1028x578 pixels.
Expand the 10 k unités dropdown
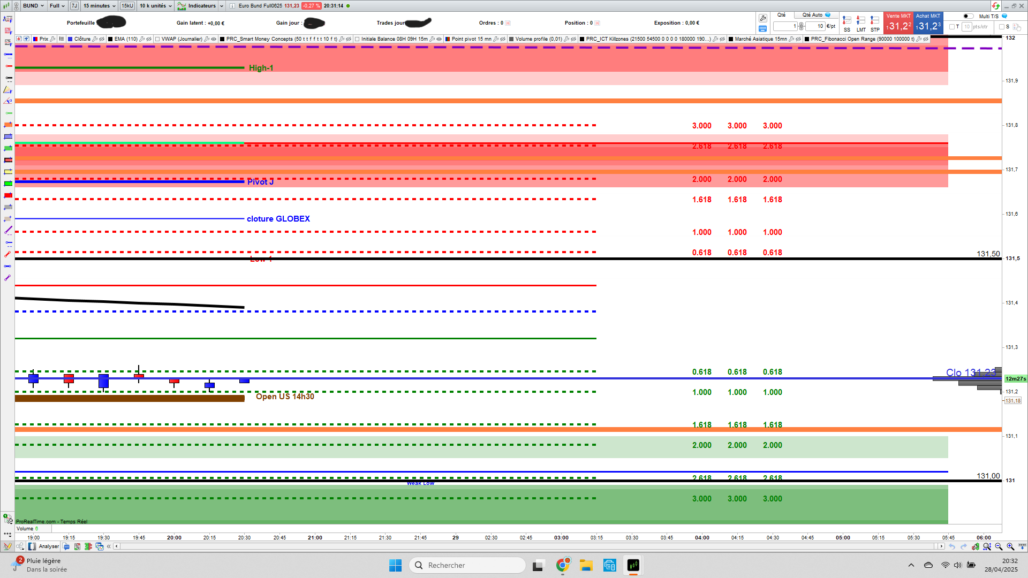156,6
